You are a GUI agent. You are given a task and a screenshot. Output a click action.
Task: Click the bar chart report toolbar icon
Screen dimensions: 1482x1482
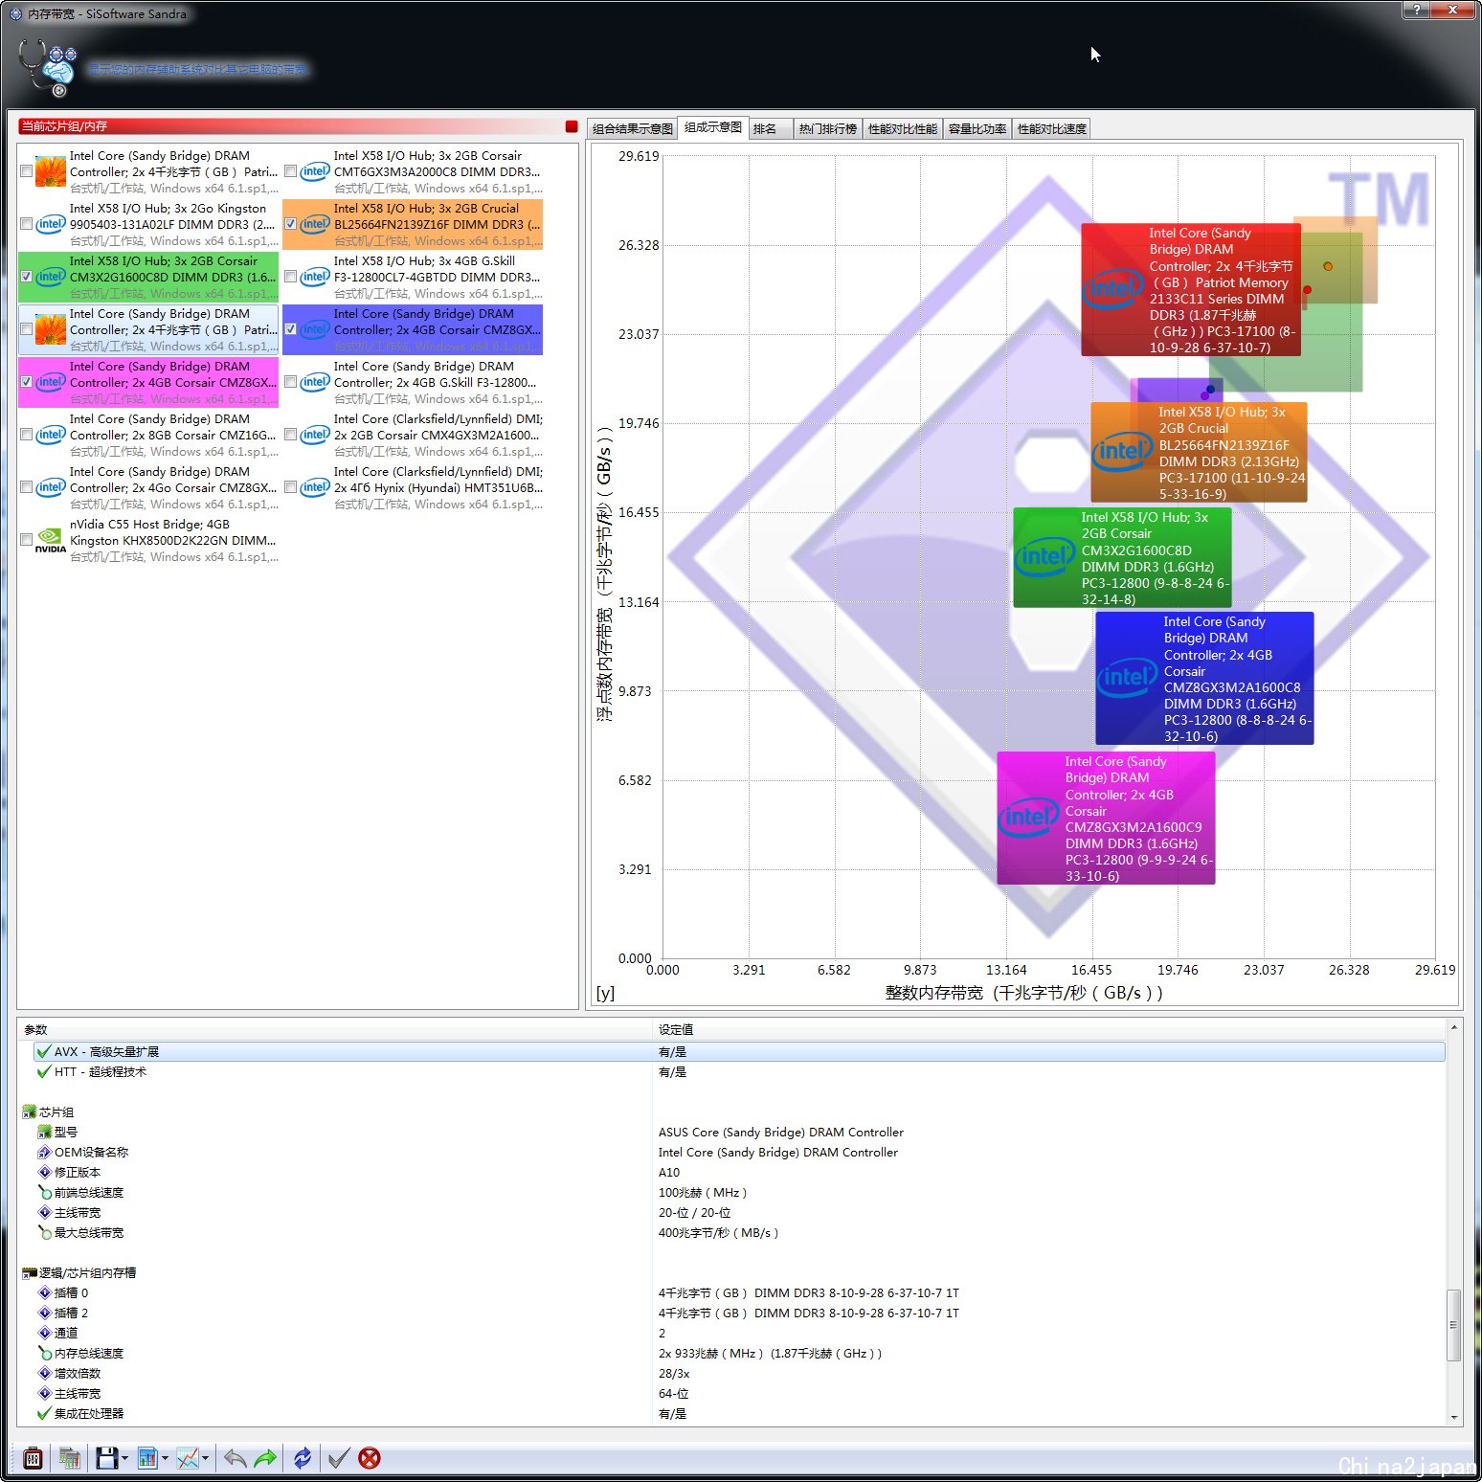[147, 1458]
